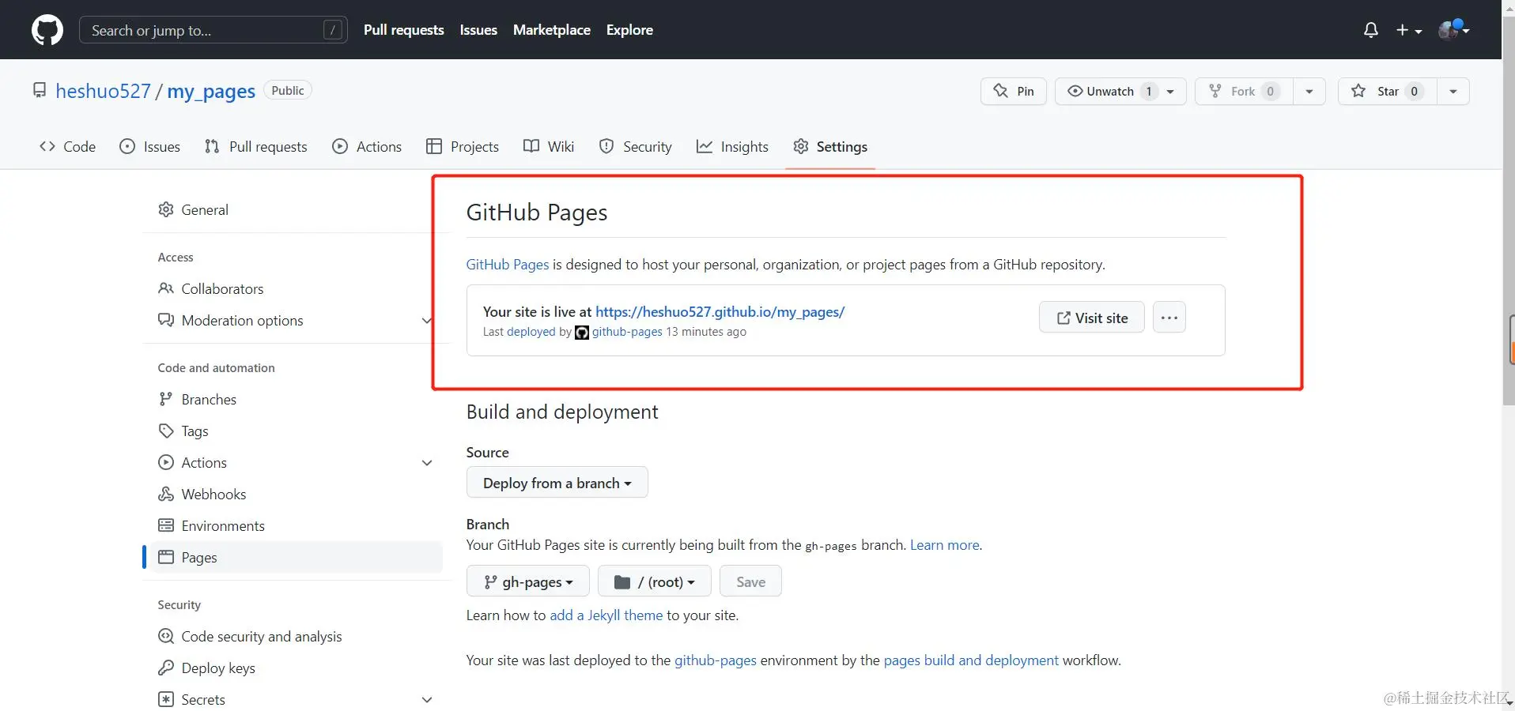
Task: Expand the Secrets chevron
Action: (x=427, y=700)
